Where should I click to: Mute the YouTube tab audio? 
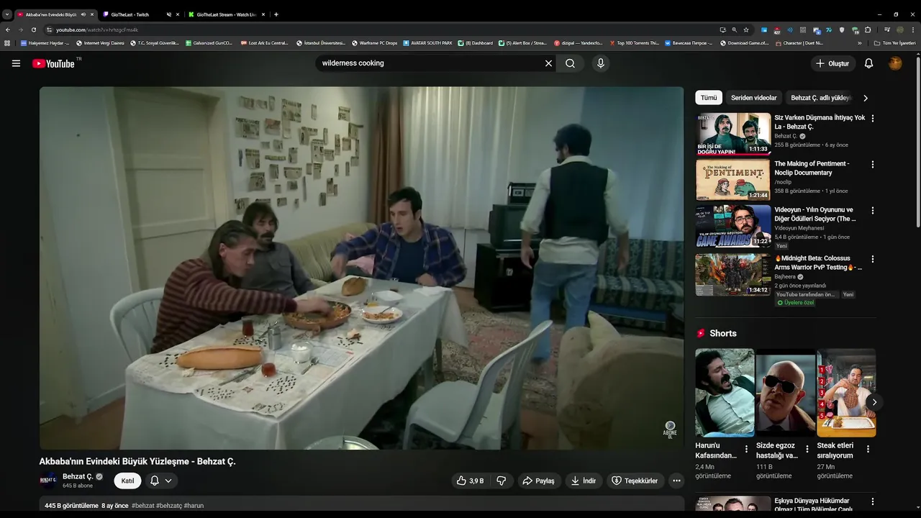pyautogui.click(x=83, y=14)
